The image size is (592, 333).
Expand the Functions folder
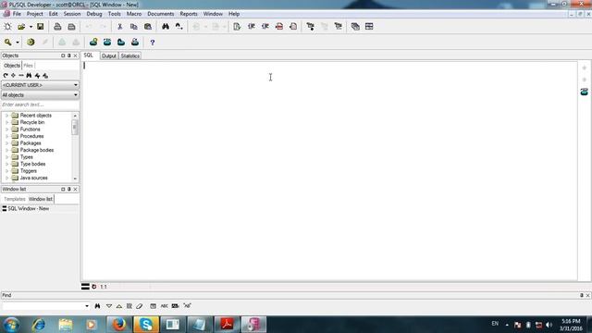click(6, 129)
